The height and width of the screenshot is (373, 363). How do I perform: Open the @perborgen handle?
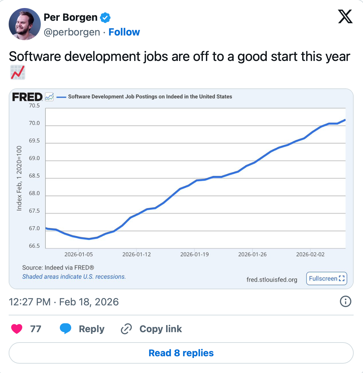(x=72, y=32)
